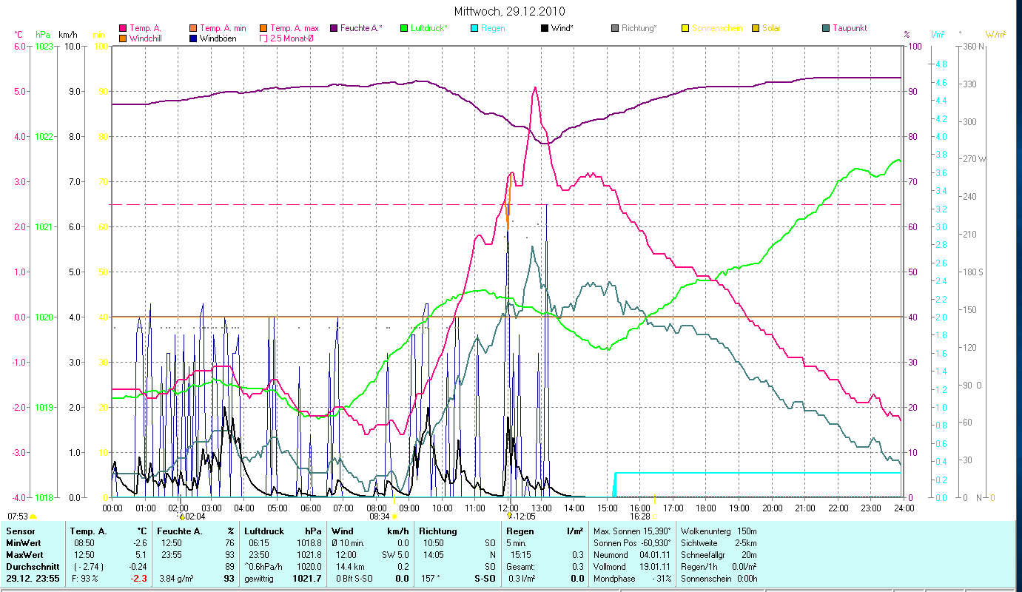
Task: Click the yellow Sonnenschein legend swatch
Action: (685, 28)
